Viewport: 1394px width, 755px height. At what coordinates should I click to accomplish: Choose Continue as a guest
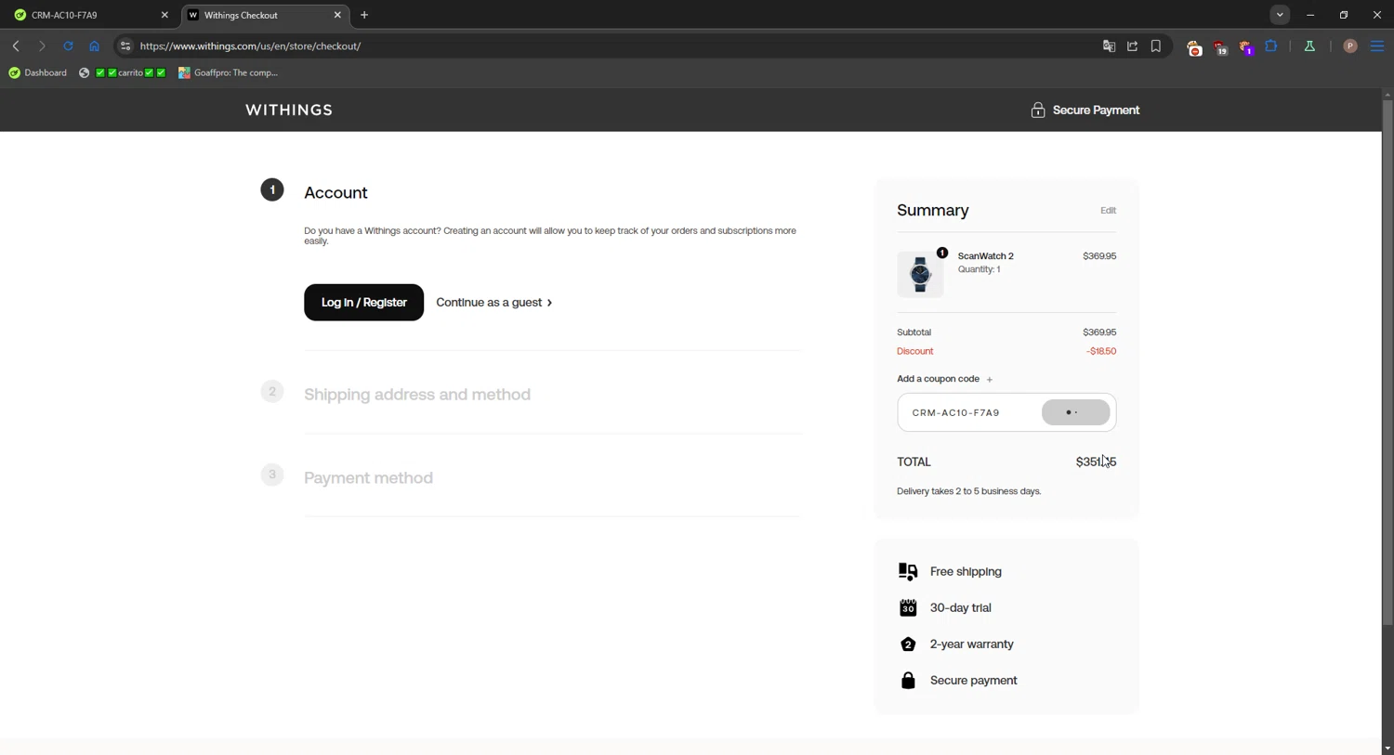(494, 303)
